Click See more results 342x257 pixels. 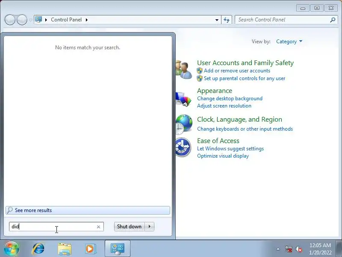[88, 210]
